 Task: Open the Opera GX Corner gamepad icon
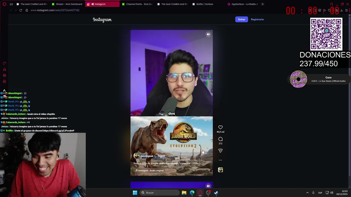(11, 4)
